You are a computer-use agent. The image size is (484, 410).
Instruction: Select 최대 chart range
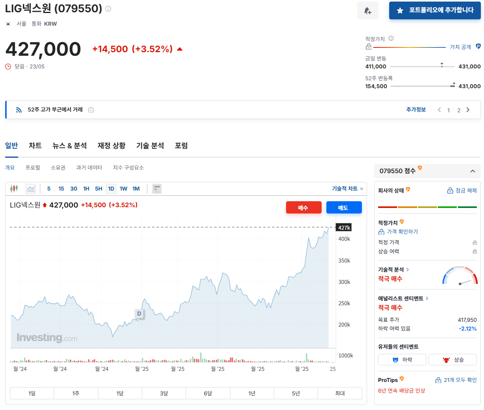click(340, 393)
